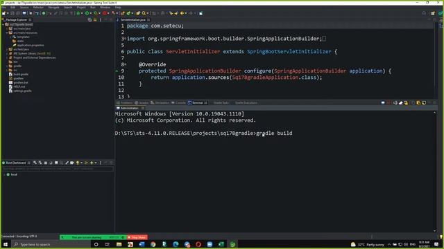This screenshot has height=249, width=444.
Task: Switch to the Gradle Tasks tab
Action: (221, 103)
